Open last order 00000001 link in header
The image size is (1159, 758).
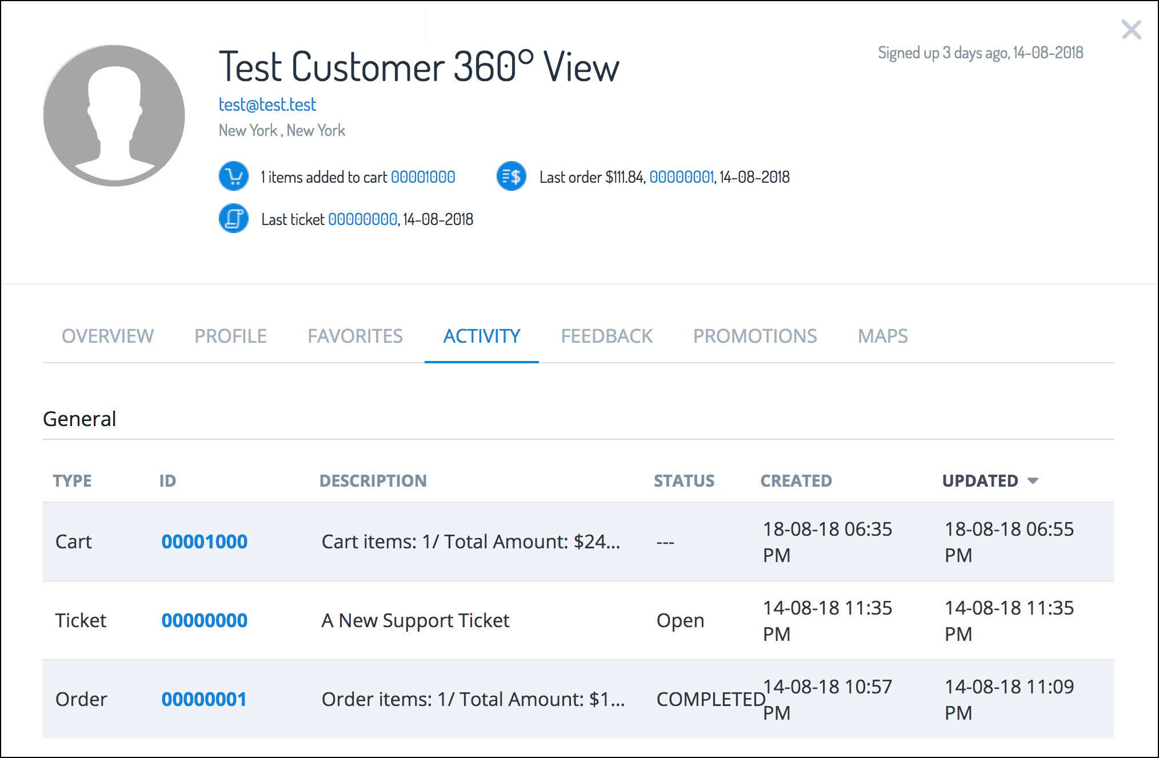coord(682,177)
